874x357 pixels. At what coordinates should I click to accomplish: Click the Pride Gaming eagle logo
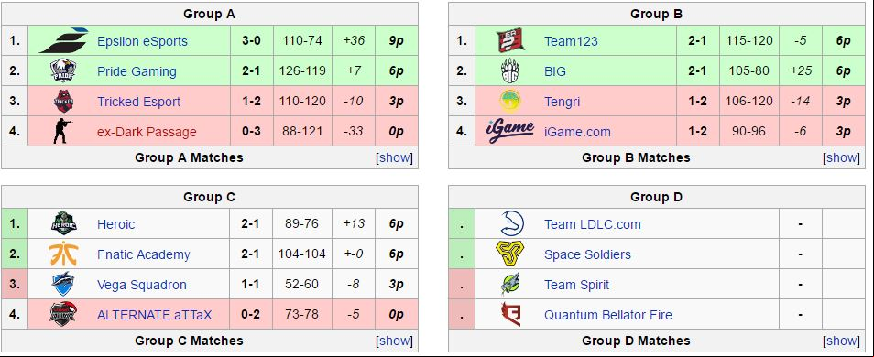point(63,70)
